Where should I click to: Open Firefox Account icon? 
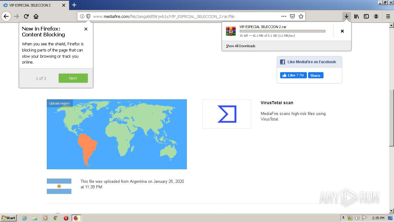(376, 16)
